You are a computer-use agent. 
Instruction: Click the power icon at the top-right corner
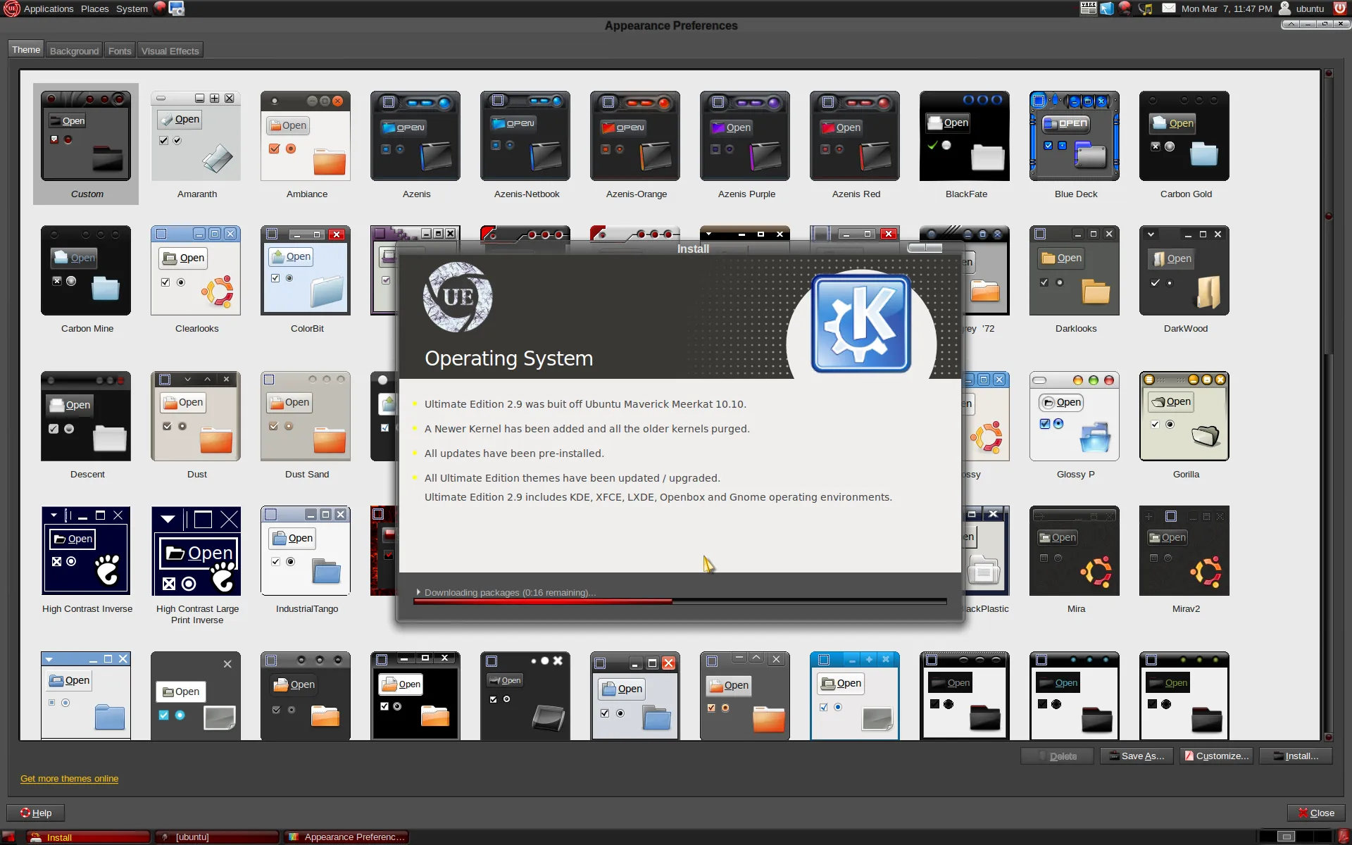(x=1340, y=8)
